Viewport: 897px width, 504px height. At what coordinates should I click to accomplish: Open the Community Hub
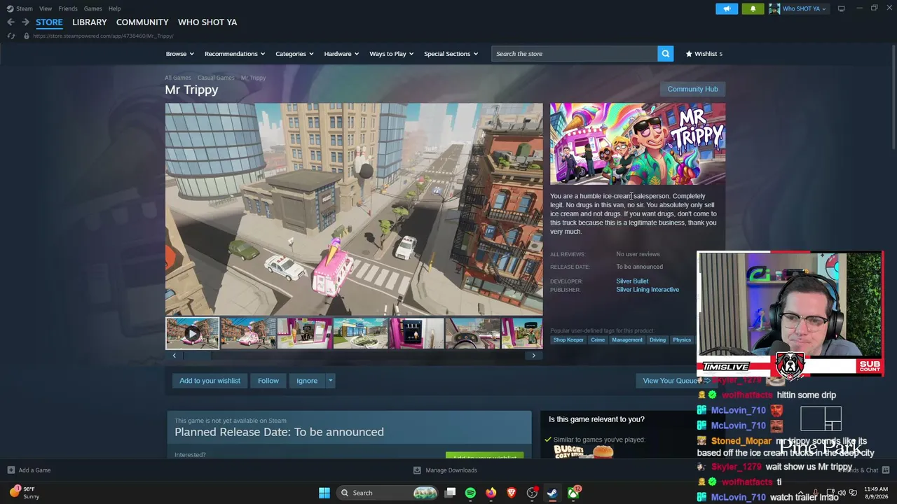tap(692, 89)
